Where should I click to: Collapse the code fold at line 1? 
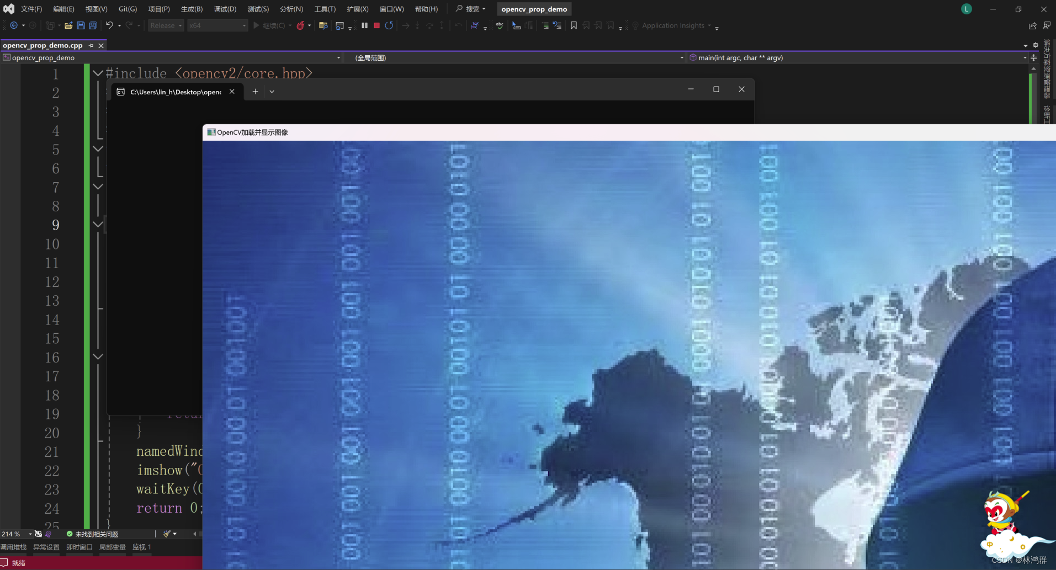98,73
